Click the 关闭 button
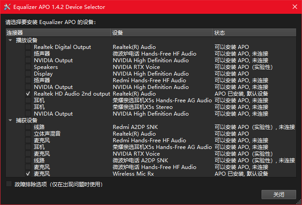Viewport: 302px width, 205px height. pyautogui.click(x=279, y=195)
